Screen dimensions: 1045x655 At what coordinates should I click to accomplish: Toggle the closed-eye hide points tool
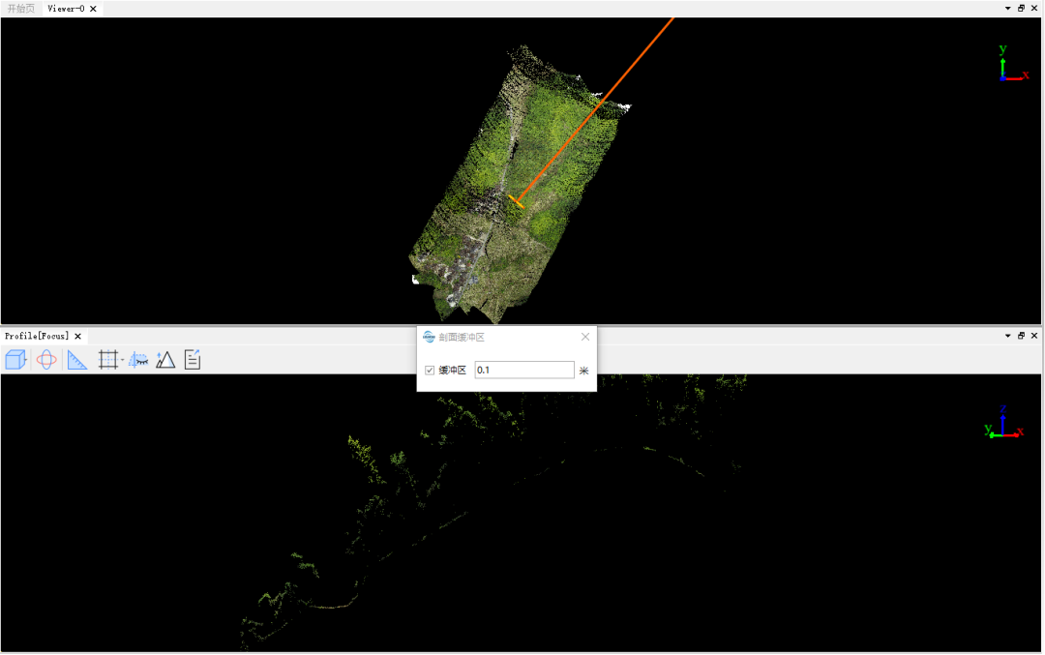(x=138, y=360)
